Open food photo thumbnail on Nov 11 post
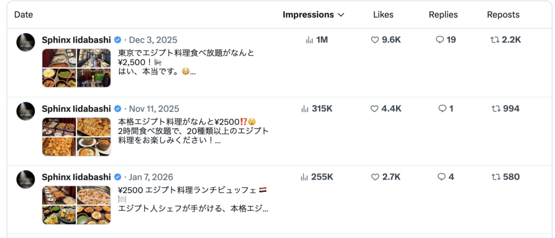 click(76, 137)
